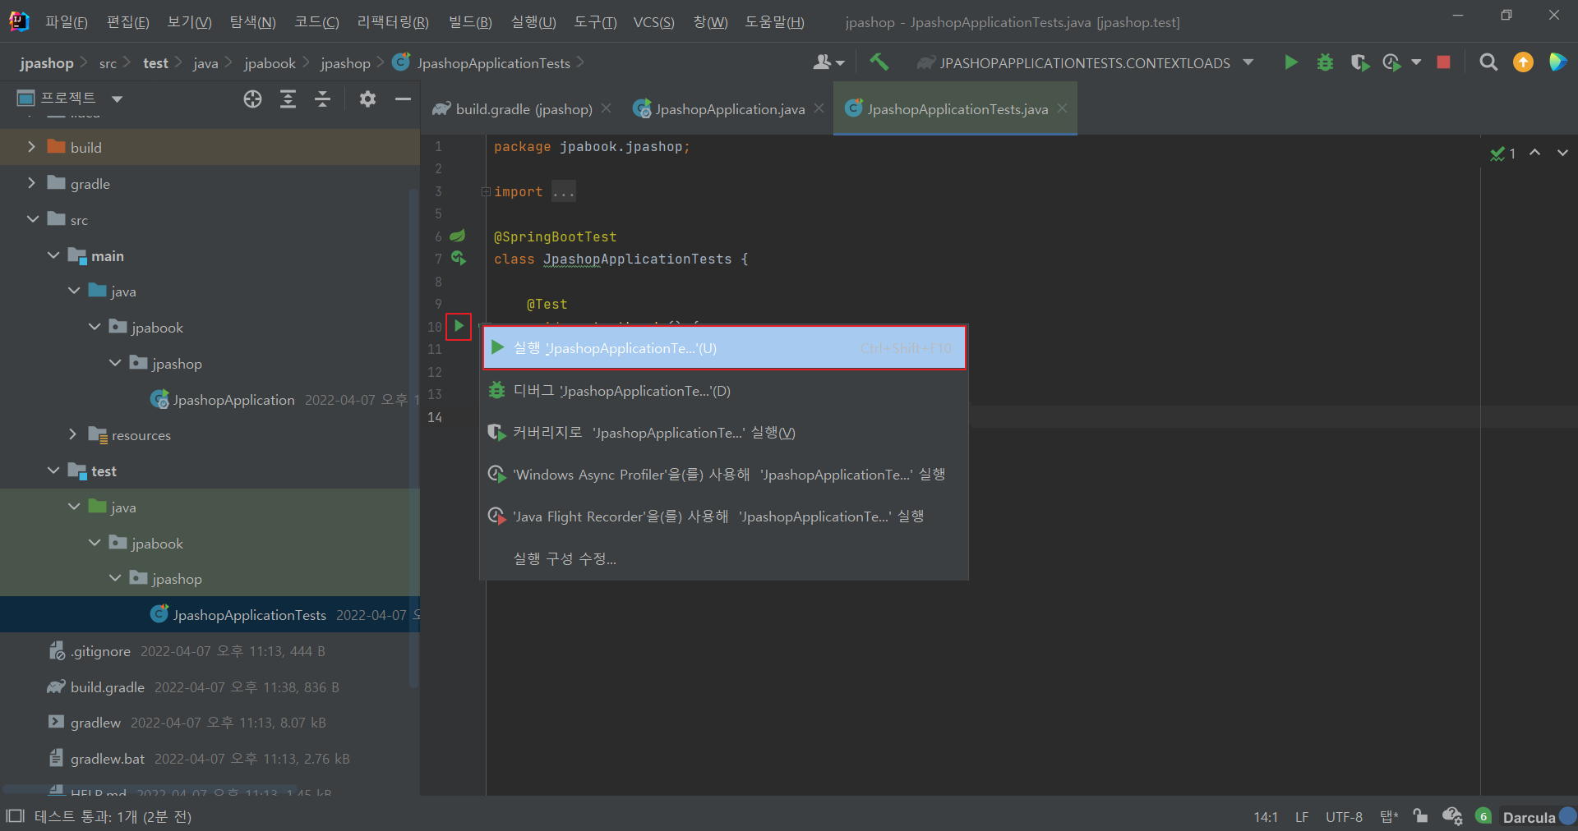Select build.gradle file in tree
The height and width of the screenshot is (831, 1578).
click(x=107, y=687)
